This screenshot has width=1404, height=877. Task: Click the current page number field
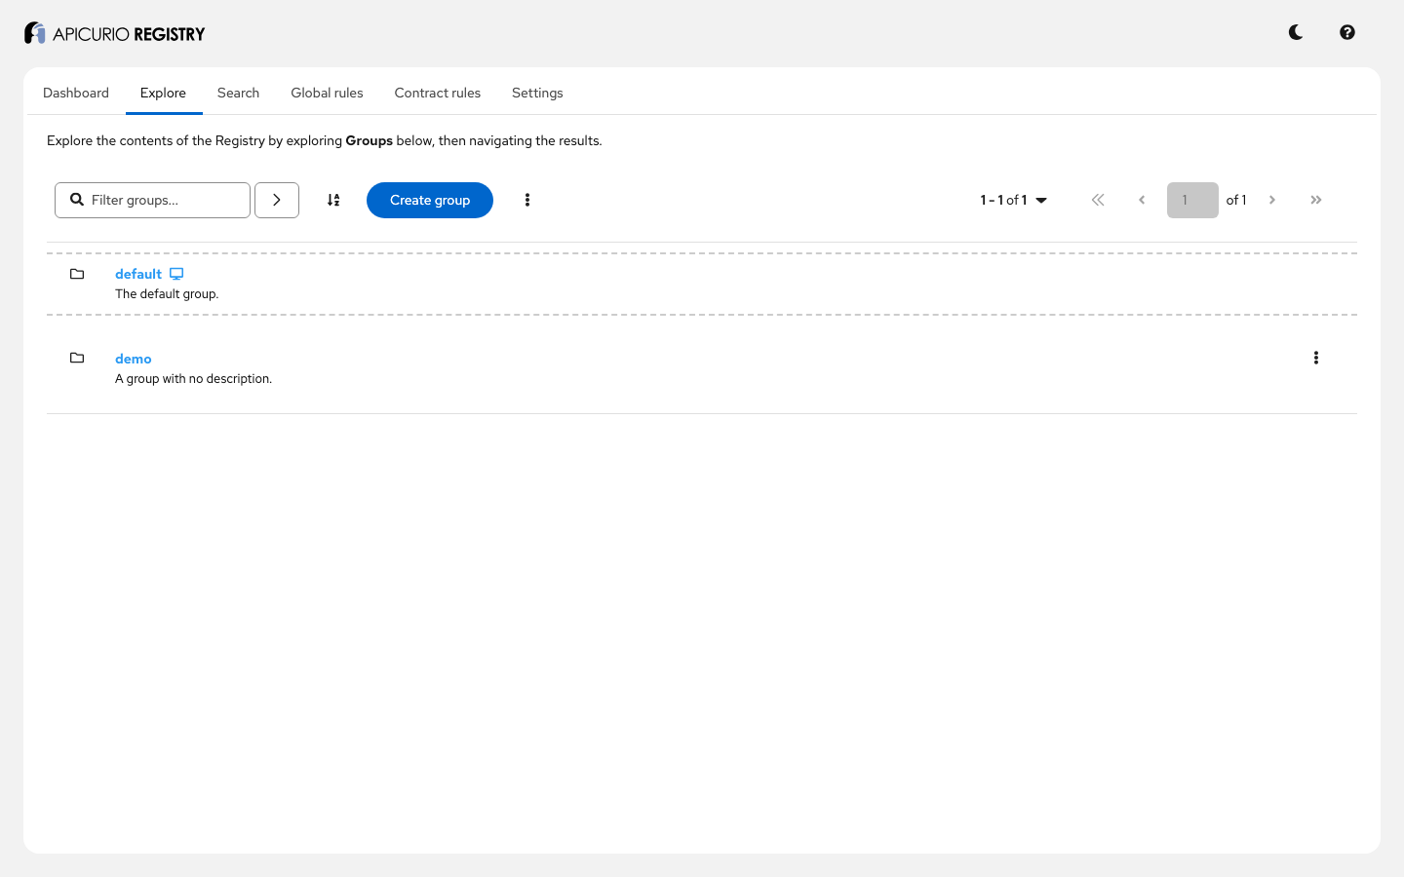[1192, 200]
